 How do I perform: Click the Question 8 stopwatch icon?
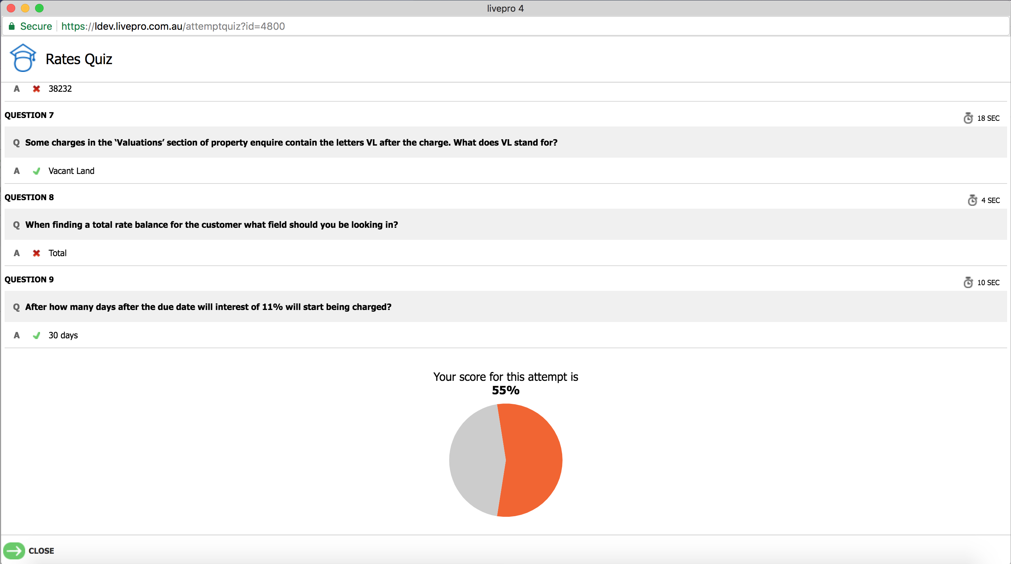point(972,200)
